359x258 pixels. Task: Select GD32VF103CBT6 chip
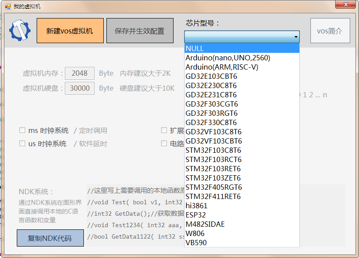[242, 141]
